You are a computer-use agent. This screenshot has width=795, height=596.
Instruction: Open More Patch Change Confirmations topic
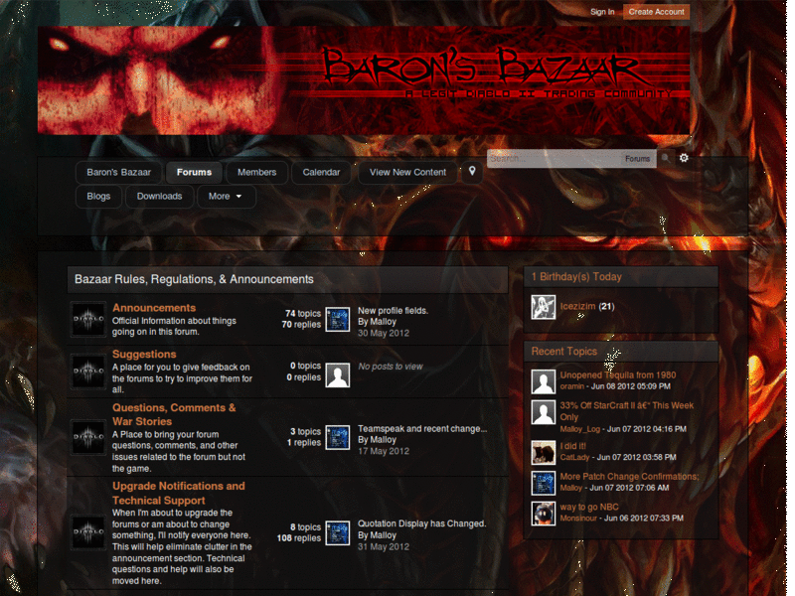click(629, 477)
